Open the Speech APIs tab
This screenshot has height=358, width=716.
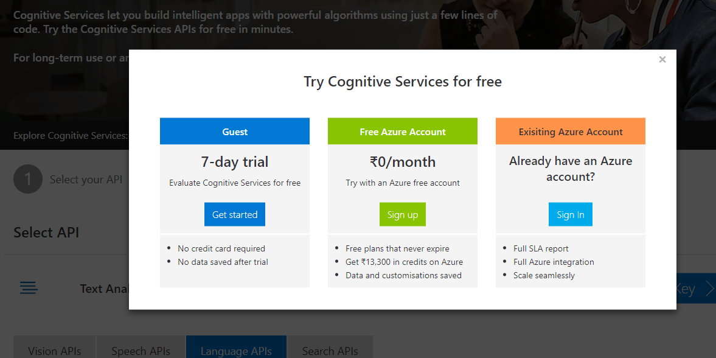tap(141, 350)
